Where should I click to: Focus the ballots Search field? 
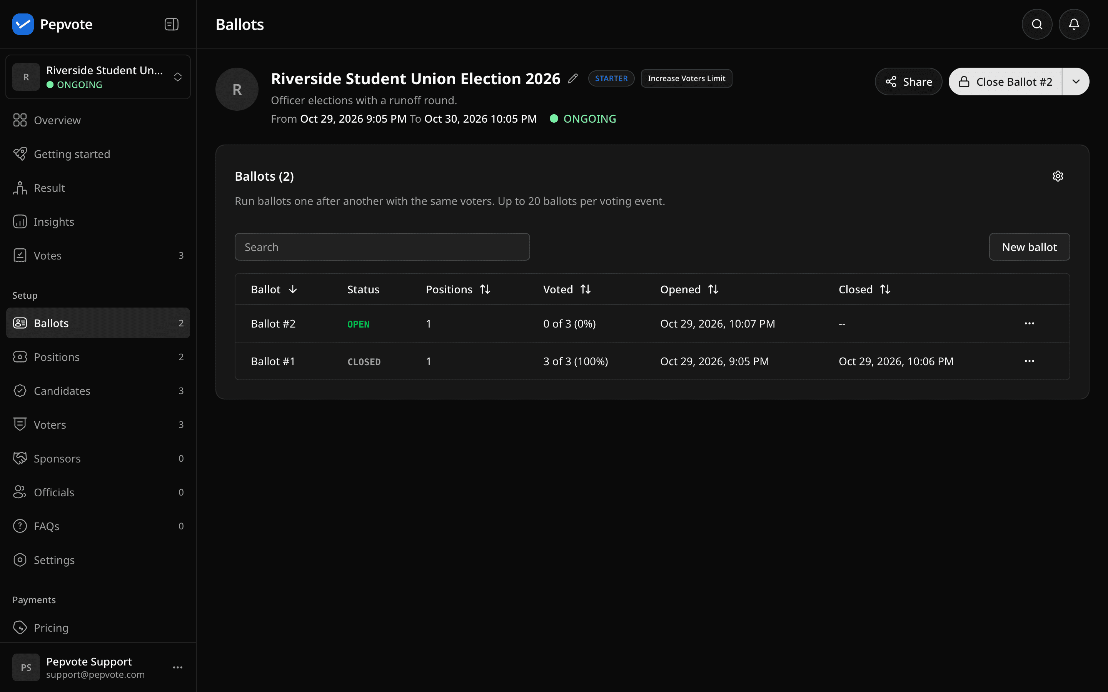click(382, 247)
